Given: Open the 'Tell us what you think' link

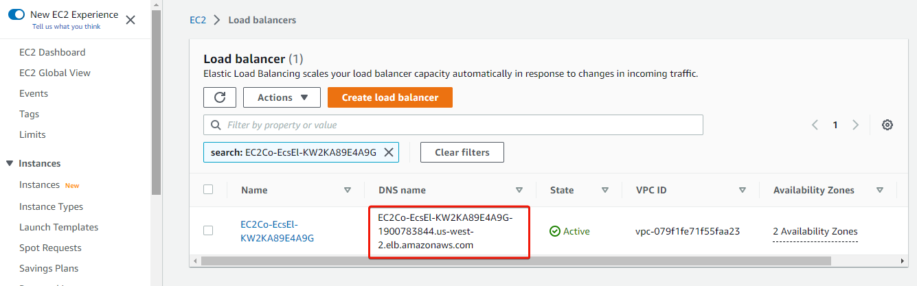Looking at the screenshot, I should (x=66, y=27).
